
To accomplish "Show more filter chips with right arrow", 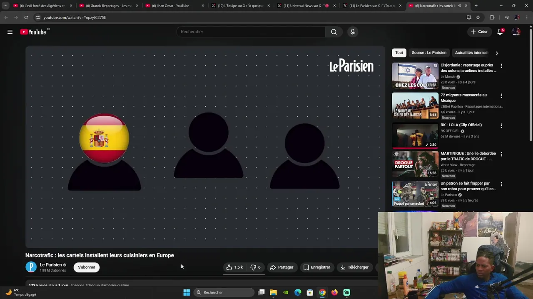I will pyautogui.click(x=496, y=53).
